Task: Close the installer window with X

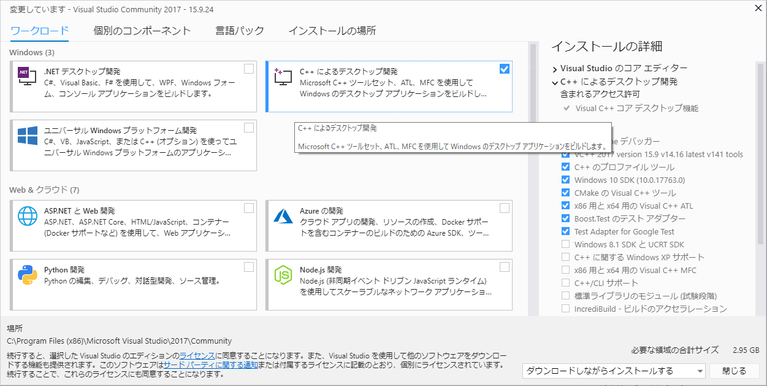Action: click(x=757, y=8)
